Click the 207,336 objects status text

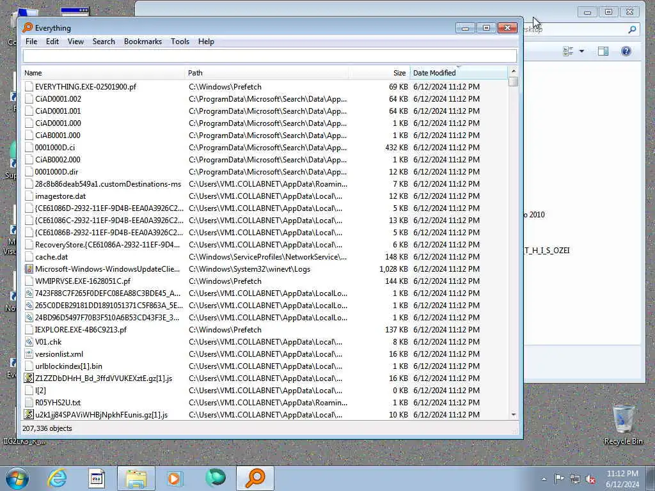pyautogui.click(x=47, y=428)
